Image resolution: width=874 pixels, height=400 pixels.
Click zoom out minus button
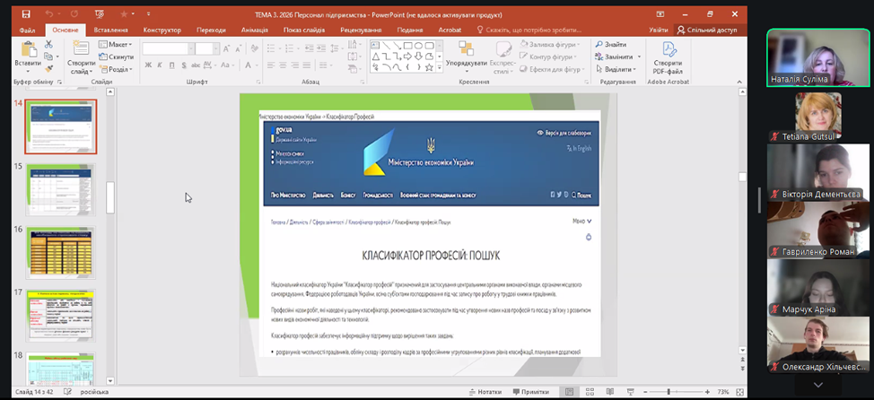[645, 392]
